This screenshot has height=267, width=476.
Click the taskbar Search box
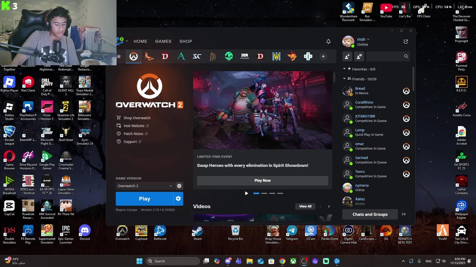click(x=173, y=261)
